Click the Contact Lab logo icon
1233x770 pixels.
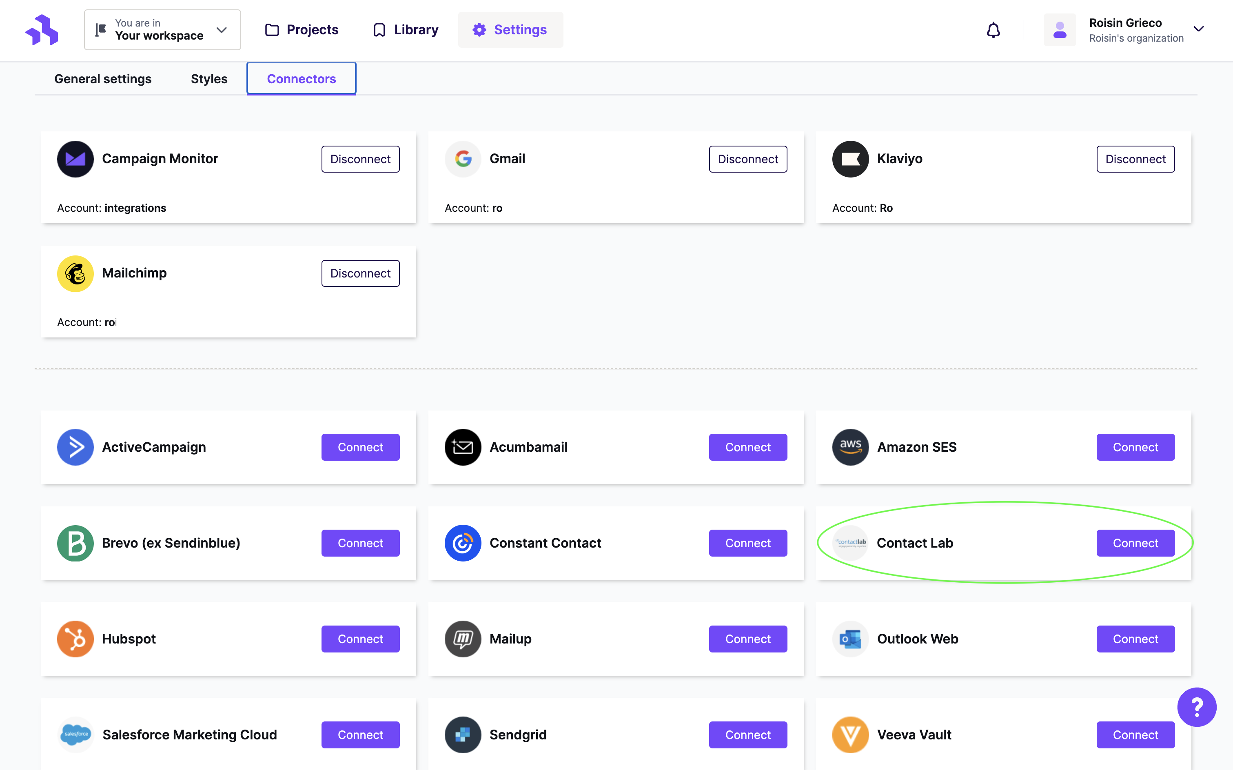point(850,543)
